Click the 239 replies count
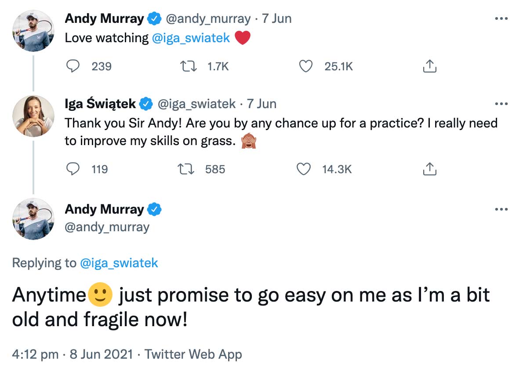523x371 pixels. [x=102, y=66]
